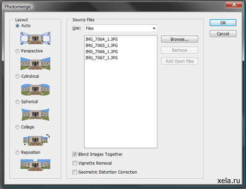Click the Spherical layout preview icon
This screenshot has height=189, width=246.
click(x=35, y=115)
